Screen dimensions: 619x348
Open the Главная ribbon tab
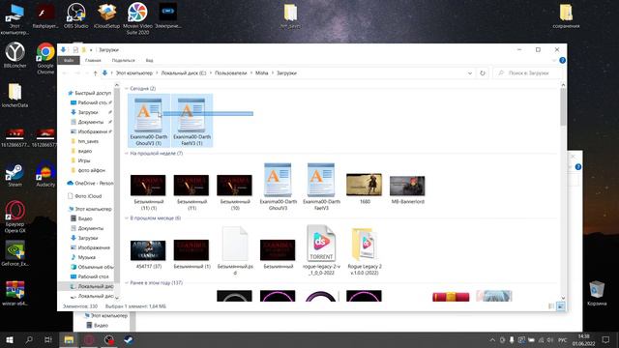click(x=93, y=60)
